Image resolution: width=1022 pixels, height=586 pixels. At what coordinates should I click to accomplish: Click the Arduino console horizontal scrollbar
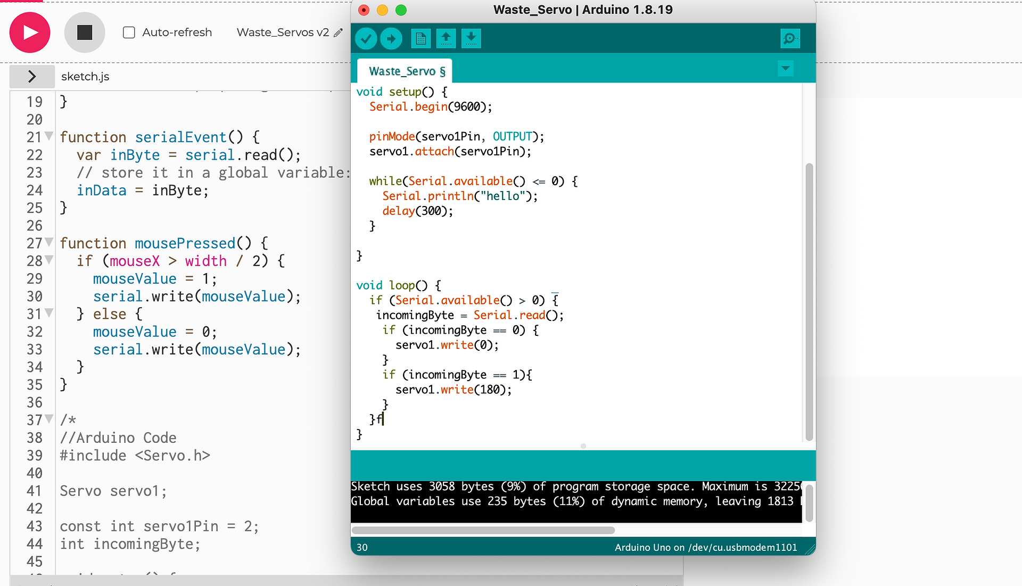483,530
